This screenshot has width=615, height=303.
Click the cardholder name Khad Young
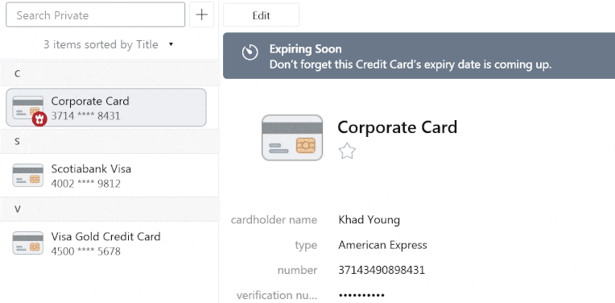[x=369, y=220]
